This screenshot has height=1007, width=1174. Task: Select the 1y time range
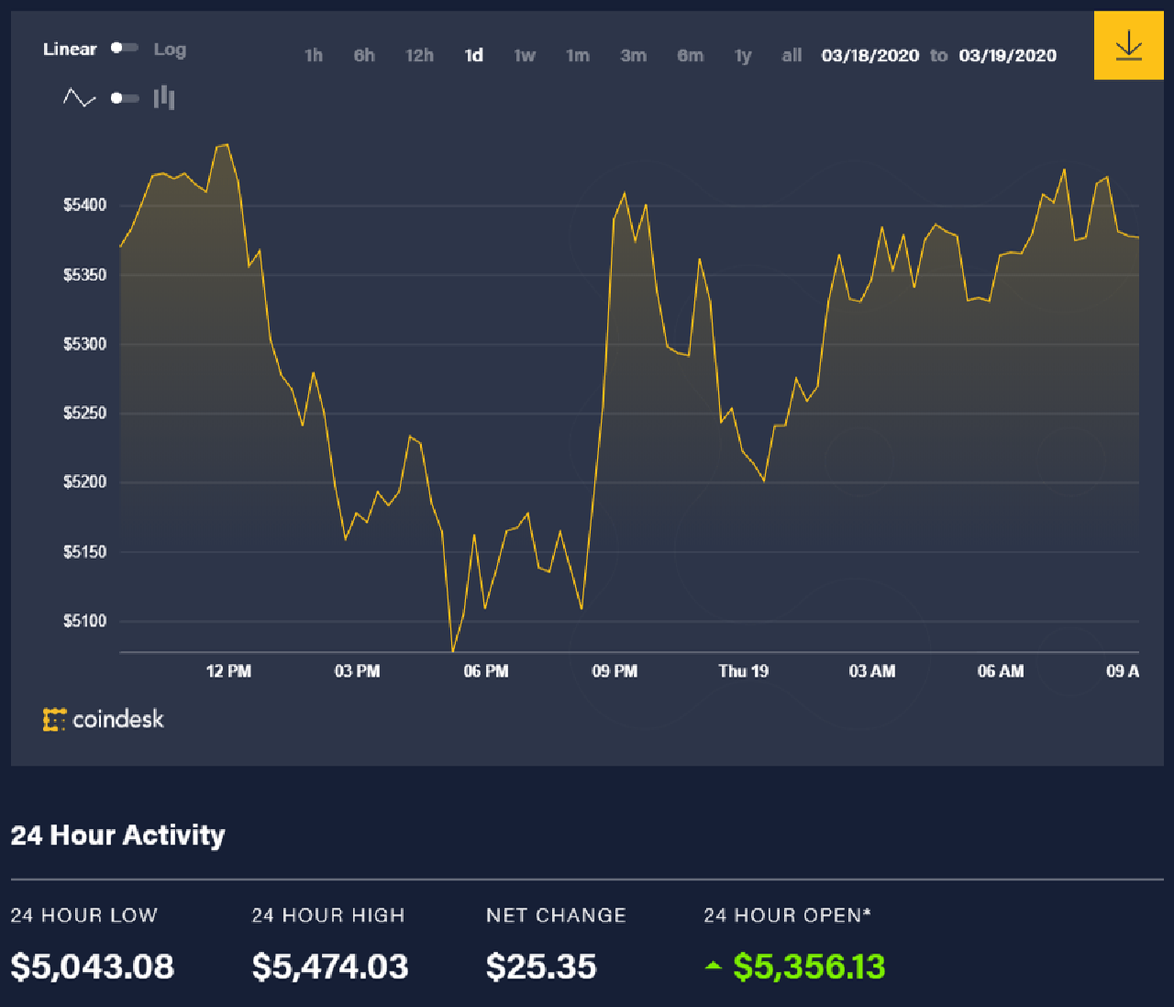(743, 57)
